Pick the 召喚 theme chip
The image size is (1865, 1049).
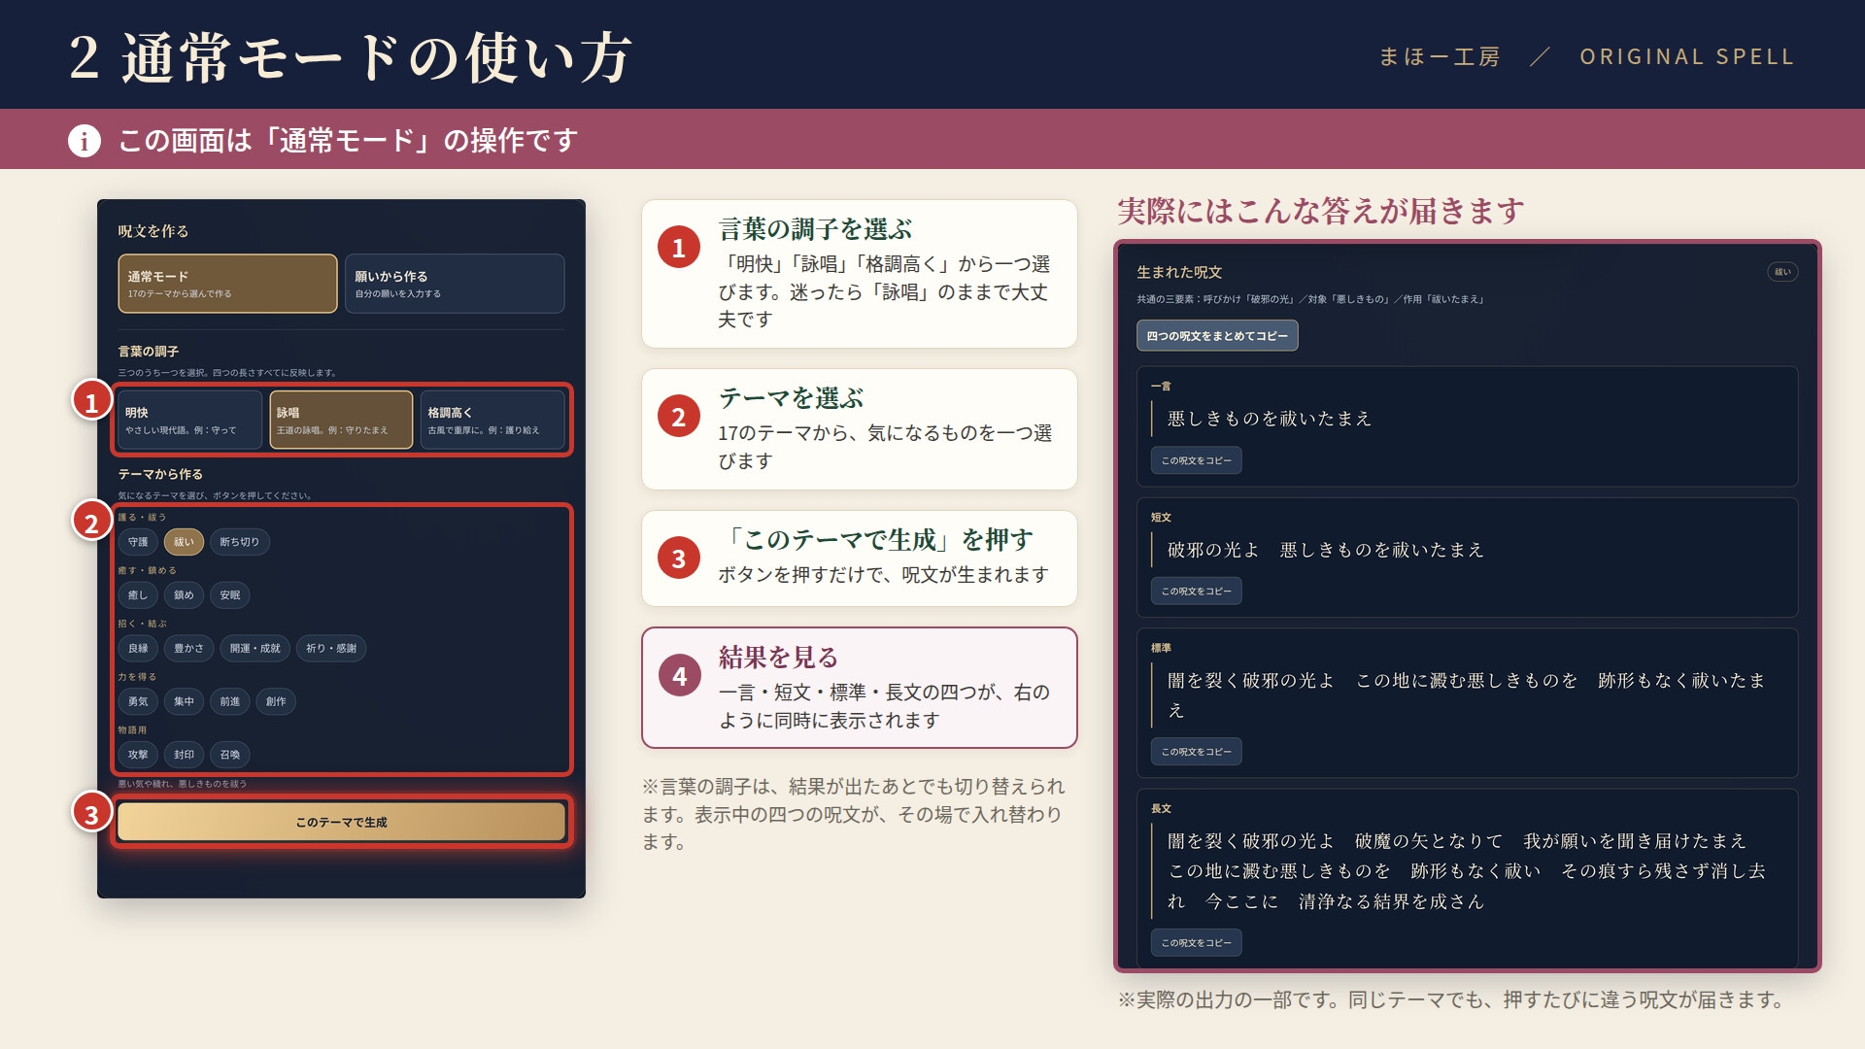coord(230,755)
